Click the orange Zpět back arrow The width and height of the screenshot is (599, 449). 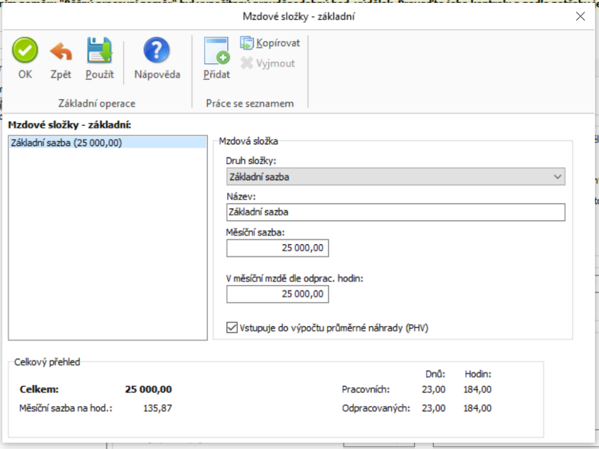click(61, 51)
